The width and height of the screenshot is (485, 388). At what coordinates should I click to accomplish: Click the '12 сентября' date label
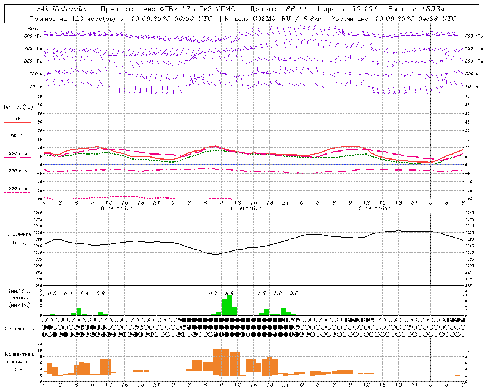[373, 208]
